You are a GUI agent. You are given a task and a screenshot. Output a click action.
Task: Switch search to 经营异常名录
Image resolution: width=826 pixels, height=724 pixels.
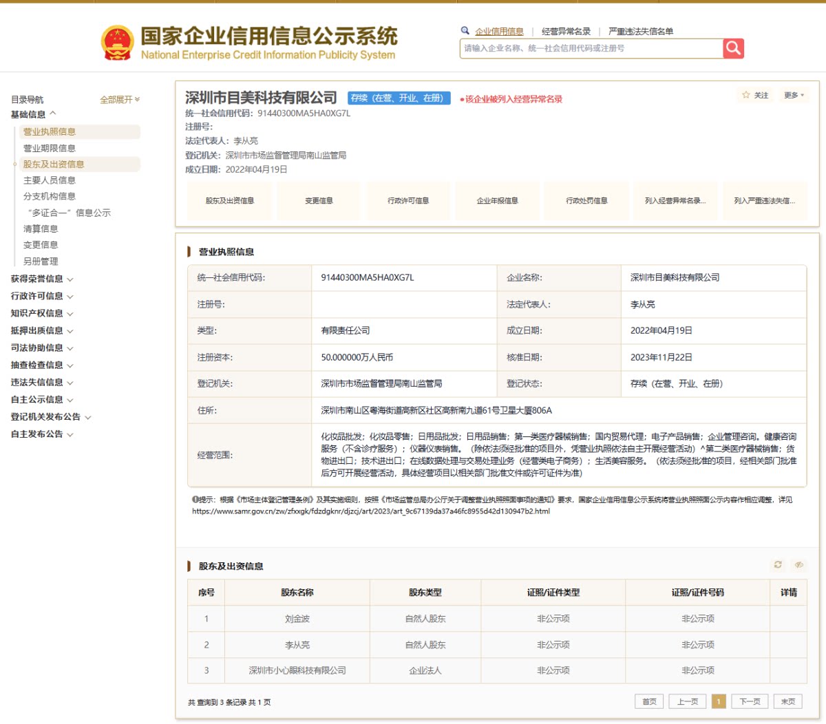point(566,32)
